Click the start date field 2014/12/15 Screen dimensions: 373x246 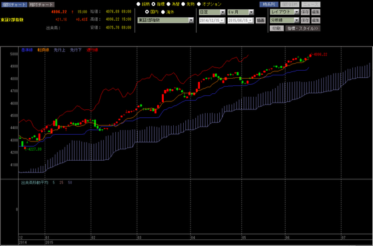212,21
